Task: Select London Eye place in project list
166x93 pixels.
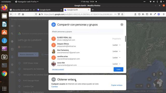Action: coord(28,86)
